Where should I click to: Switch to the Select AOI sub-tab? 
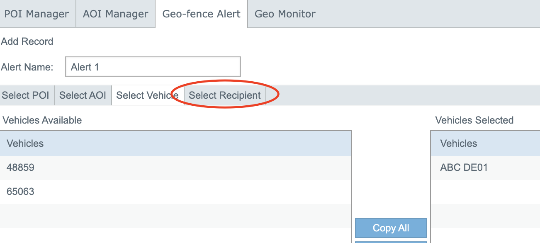[x=83, y=95]
